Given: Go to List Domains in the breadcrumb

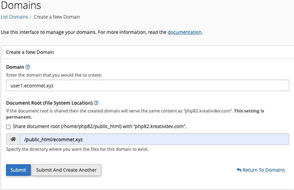Looking at the screenshot, I should click(x=14, y=17).
